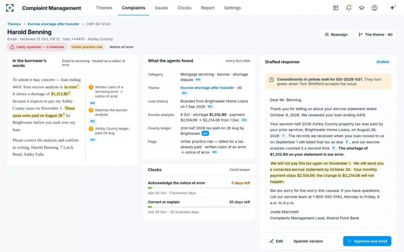Click the Reassign button
The image size is (404, 252).
pyautogui.click(x=336, y=35)
